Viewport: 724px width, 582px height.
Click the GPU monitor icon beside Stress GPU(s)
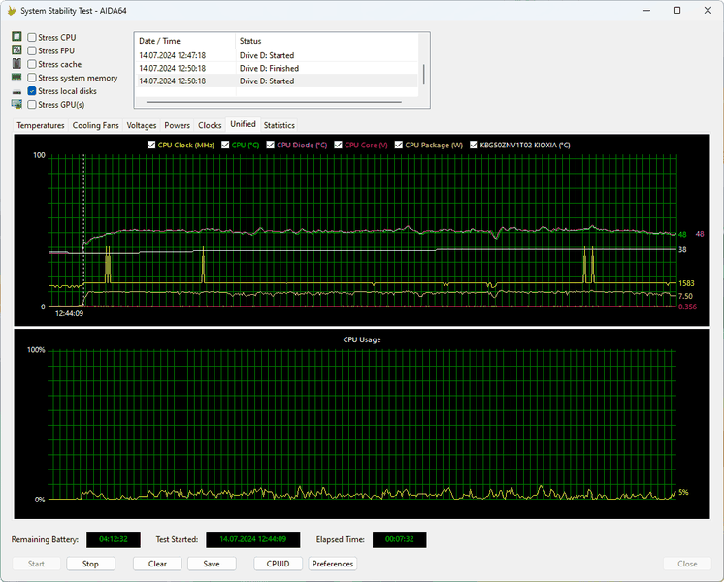pyautogui.click(x=16, y=104)
